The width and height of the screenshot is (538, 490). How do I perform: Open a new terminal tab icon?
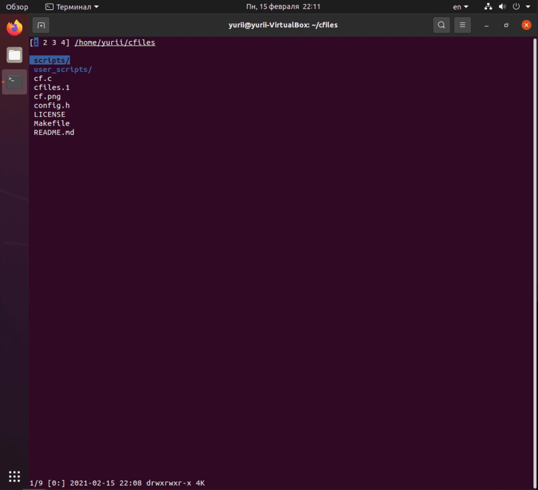41,25
